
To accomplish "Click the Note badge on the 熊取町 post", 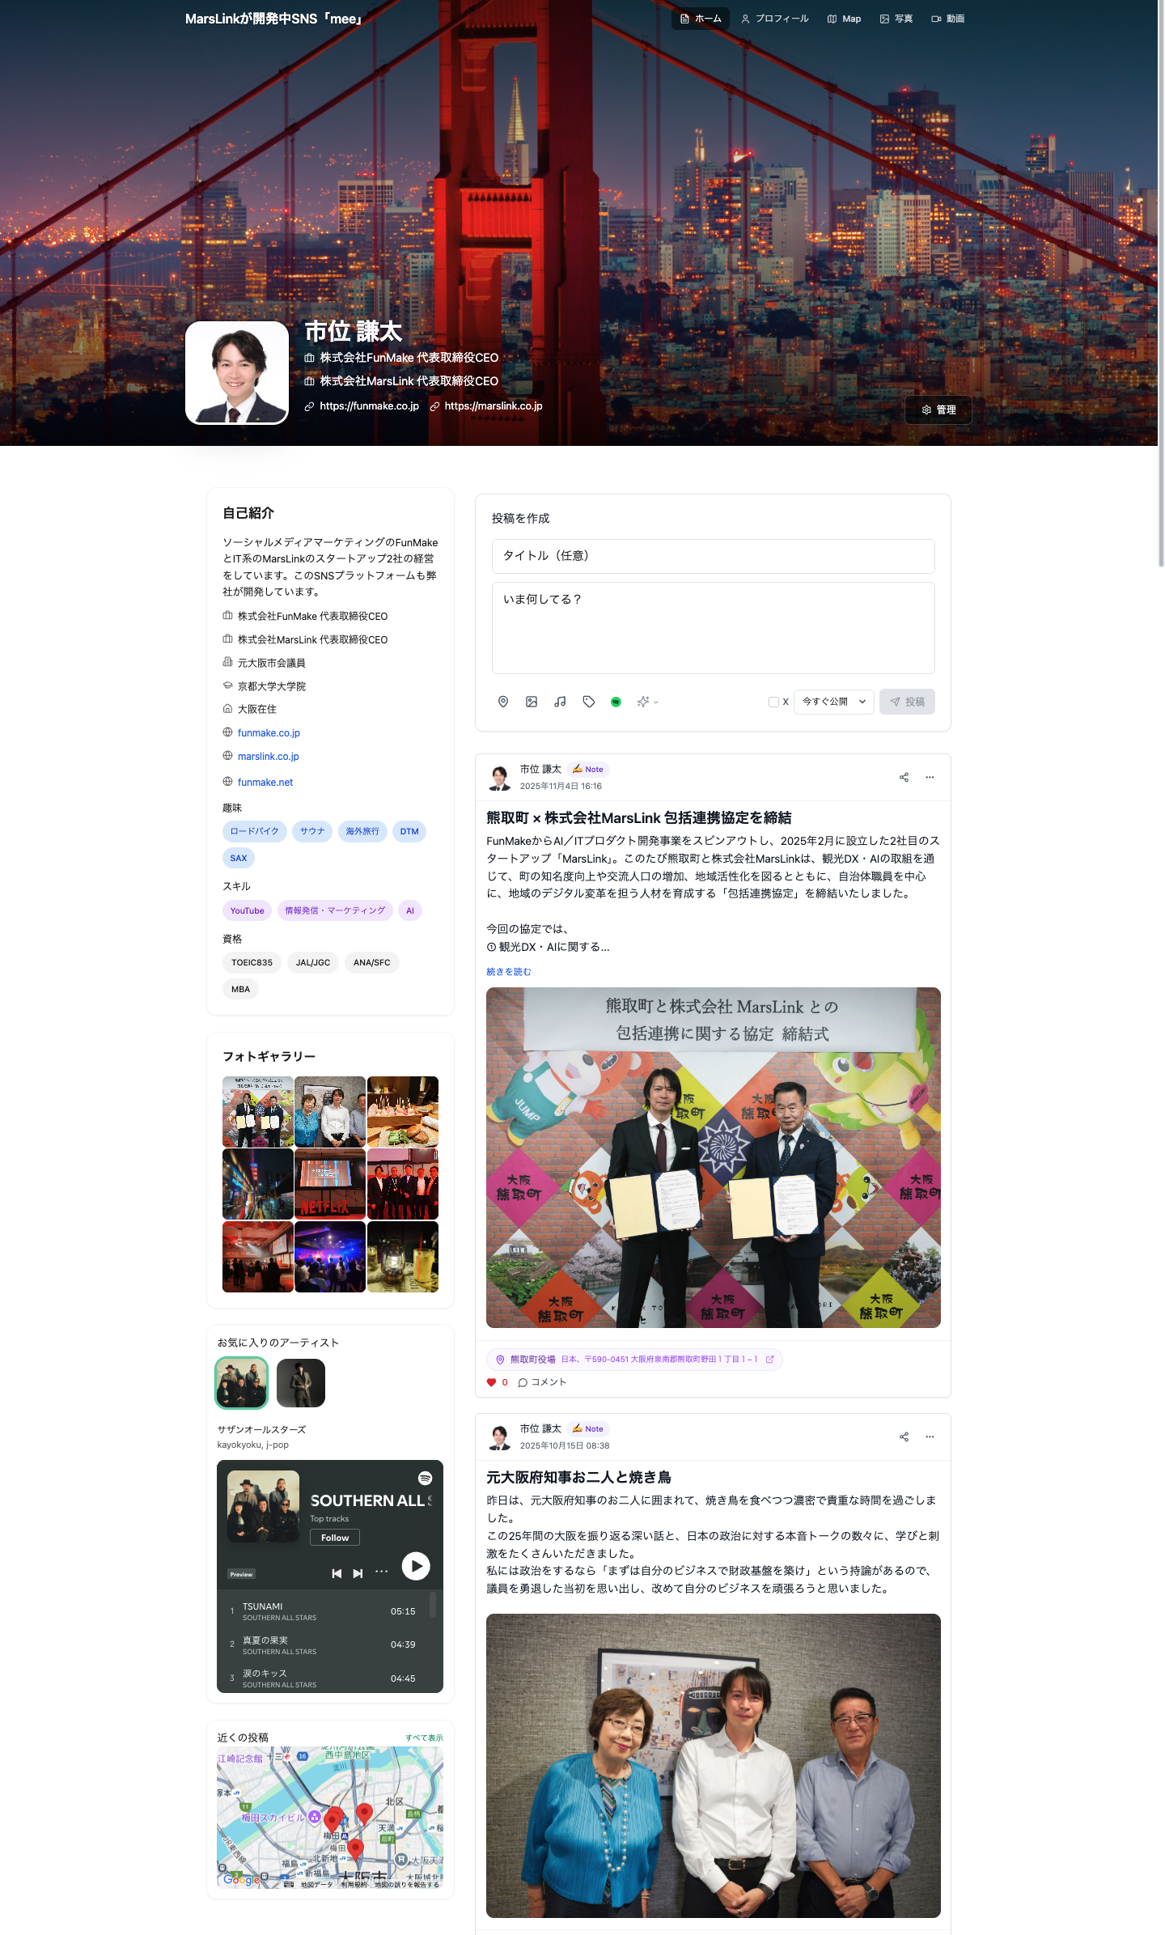I will pyautogui.click(x=588, y=770).
